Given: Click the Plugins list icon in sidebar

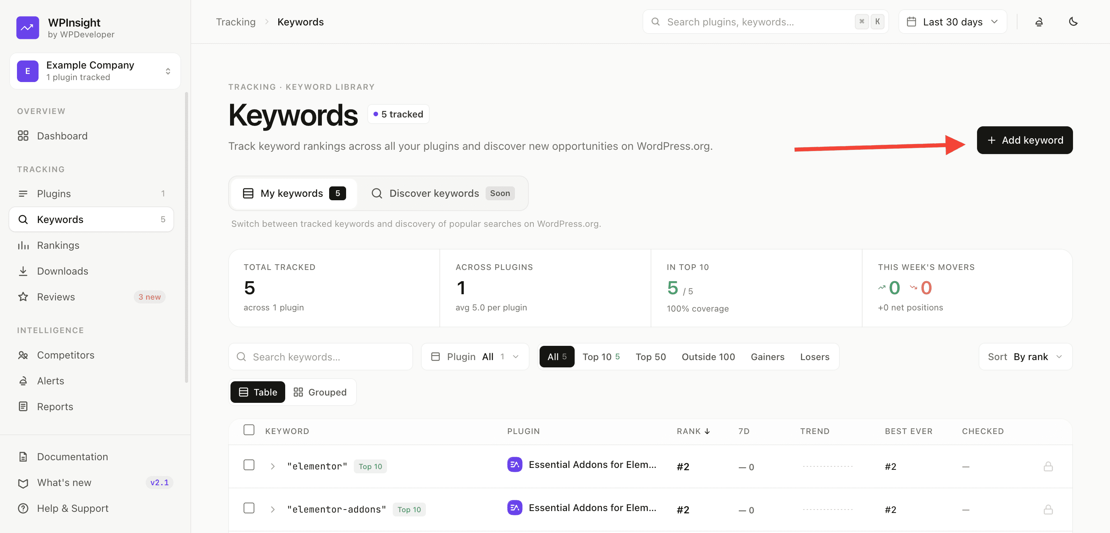Looking at the screenshot, I should (23, 194).
